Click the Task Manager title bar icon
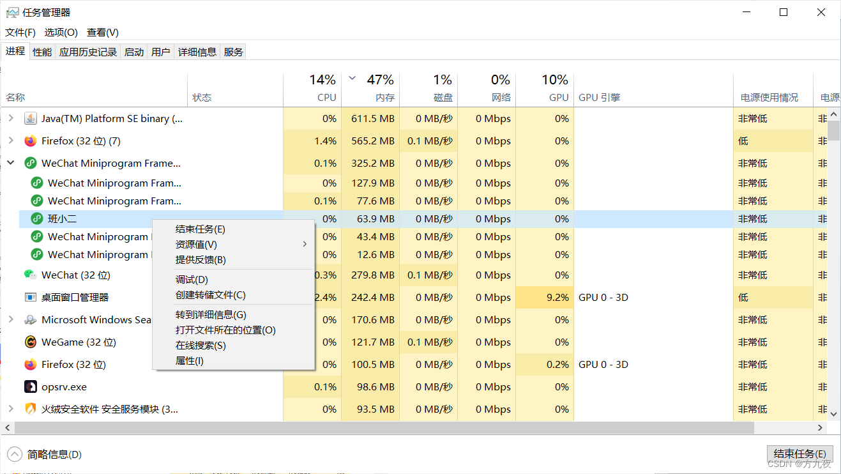The height and width of the screenshot is (474, 841). coord(12,12)
